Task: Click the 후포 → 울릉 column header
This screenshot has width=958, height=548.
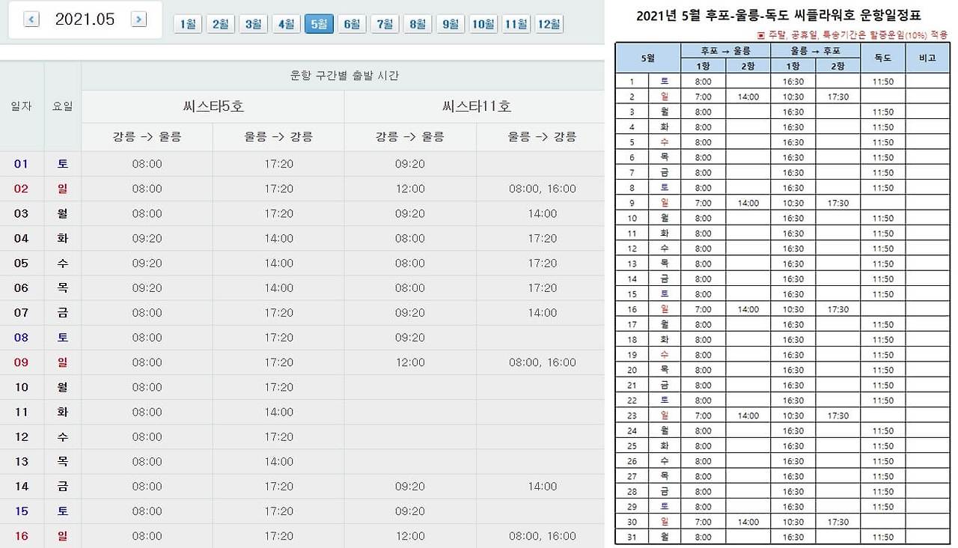Action: pyautogui.click(x=725, y=51)
